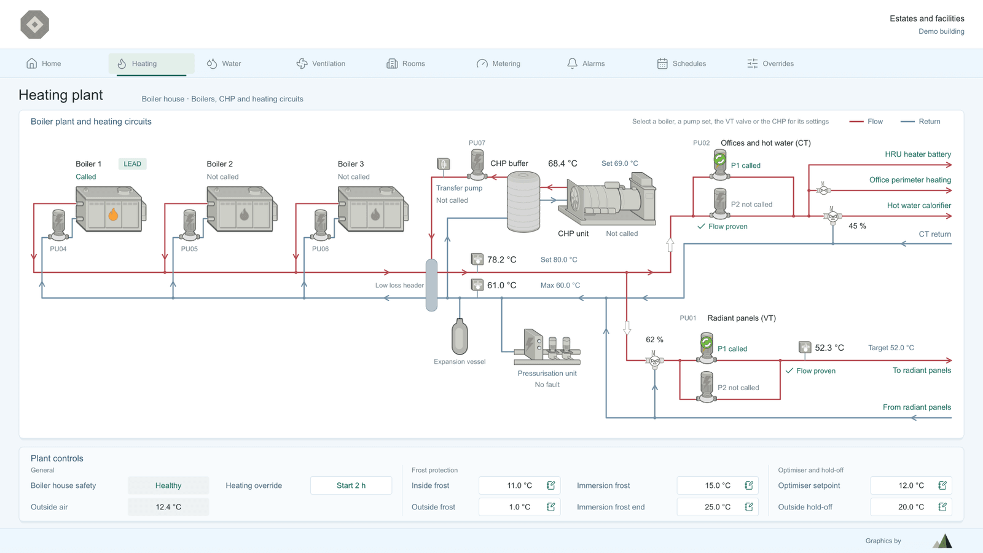Select PU01 pump P1 called icon
This screenshot has width=983, height=553.
coord(707,348)
